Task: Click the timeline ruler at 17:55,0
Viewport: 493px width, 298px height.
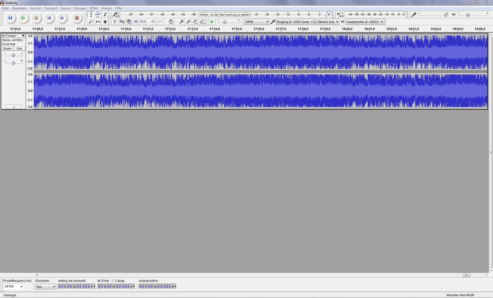Action: tap(237, 29)
